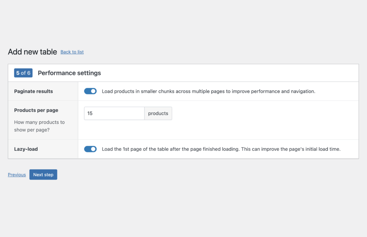Screen dimensions: 367x237
Task: Open the Previous step link
Action: tap(16, 174)
